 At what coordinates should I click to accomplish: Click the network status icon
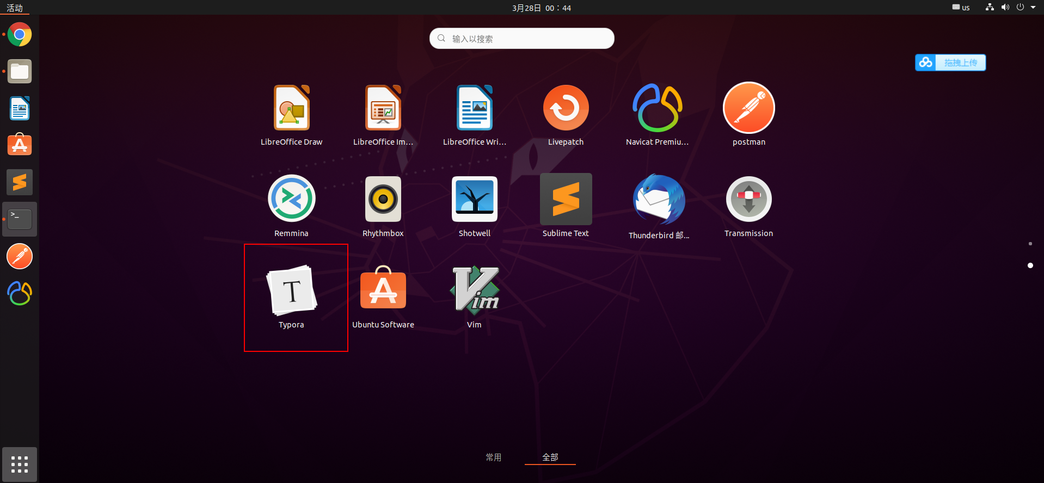coord(990,8)
